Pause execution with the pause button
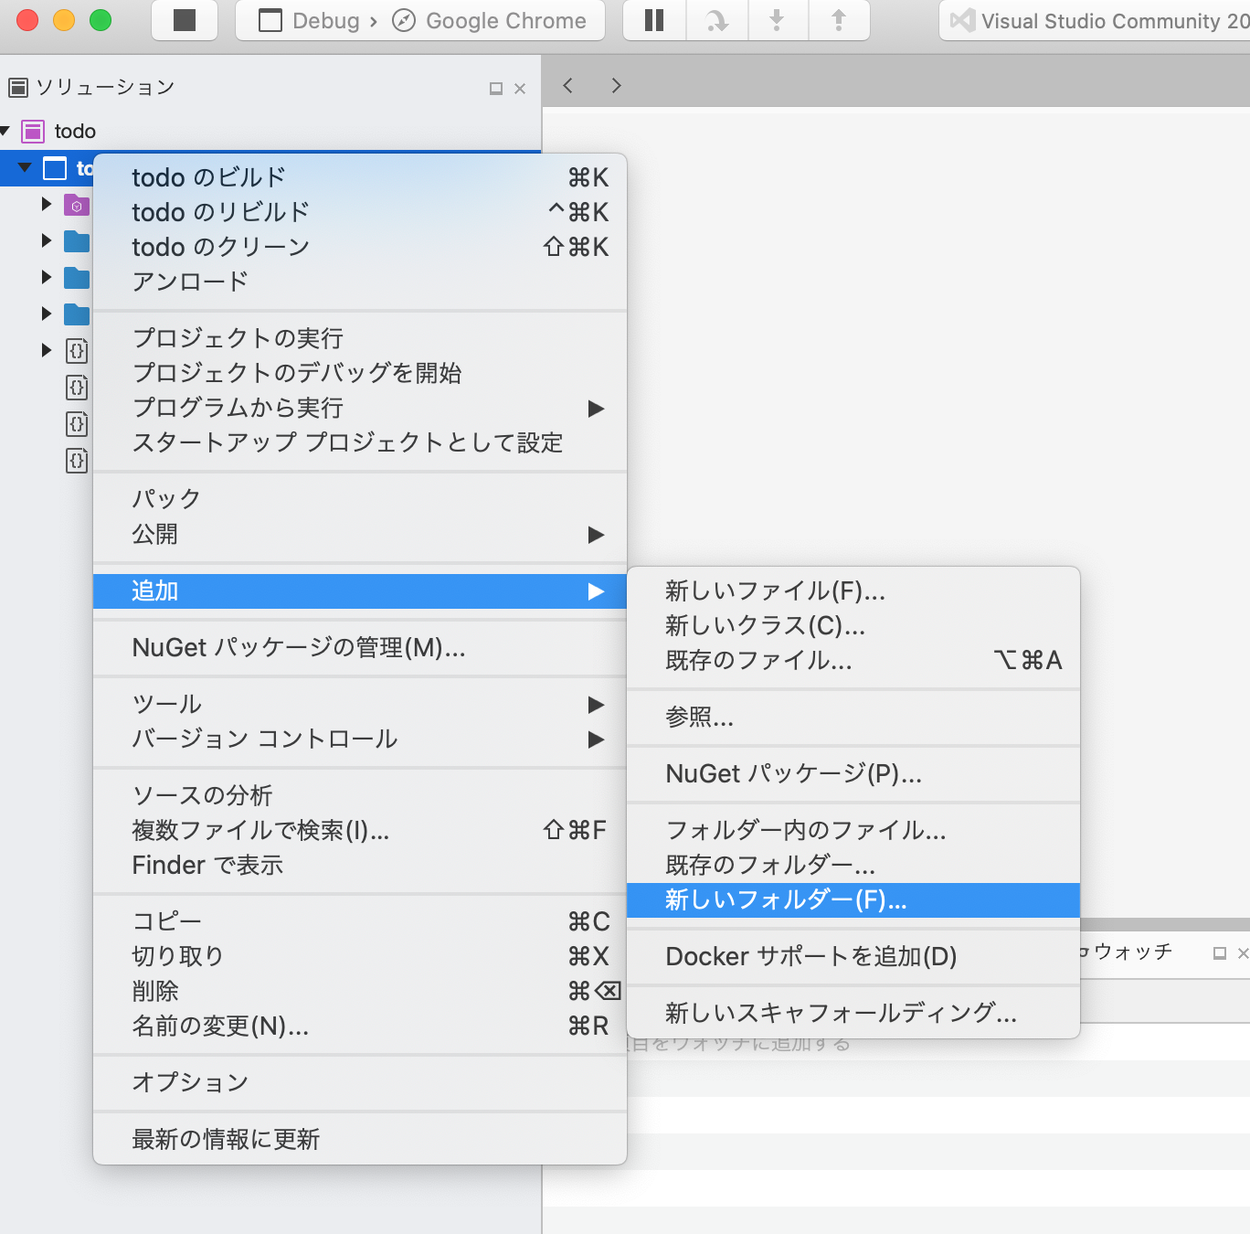Viewport: 1250px width, 1234px height. (x=654, y=20)
